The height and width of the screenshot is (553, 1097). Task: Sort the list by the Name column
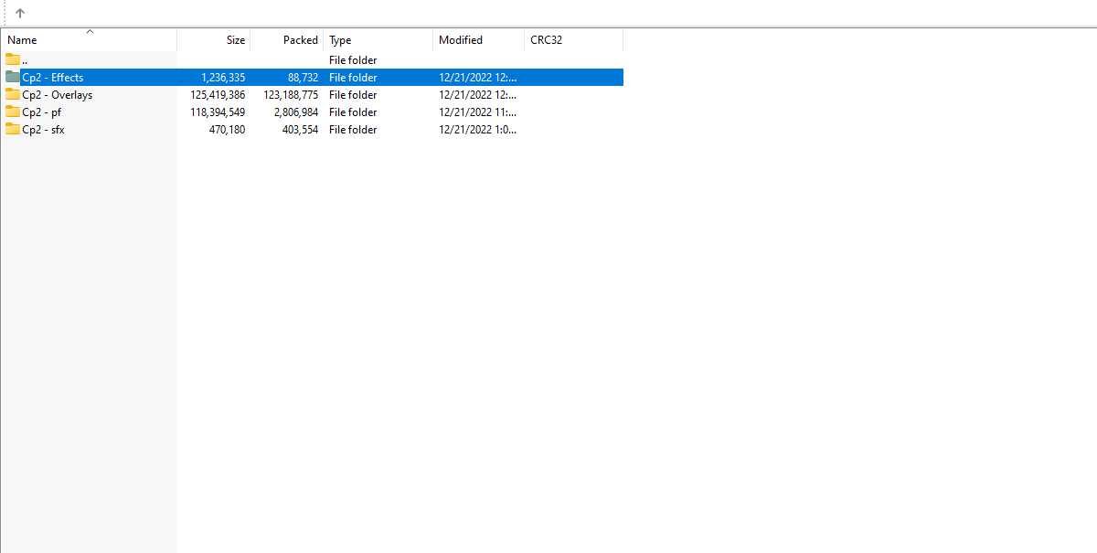point(89,40)
